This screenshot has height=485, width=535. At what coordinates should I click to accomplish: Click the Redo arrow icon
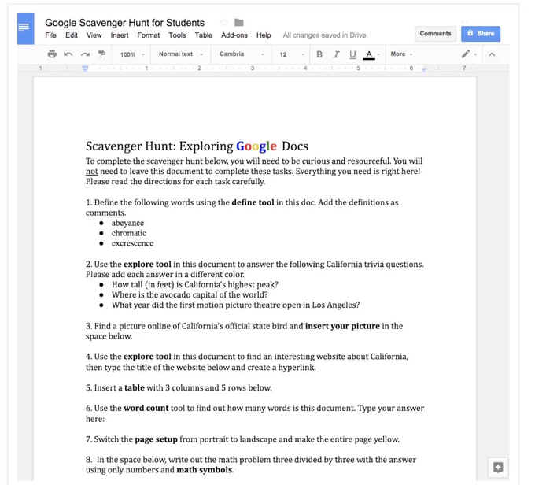[85, 54]
